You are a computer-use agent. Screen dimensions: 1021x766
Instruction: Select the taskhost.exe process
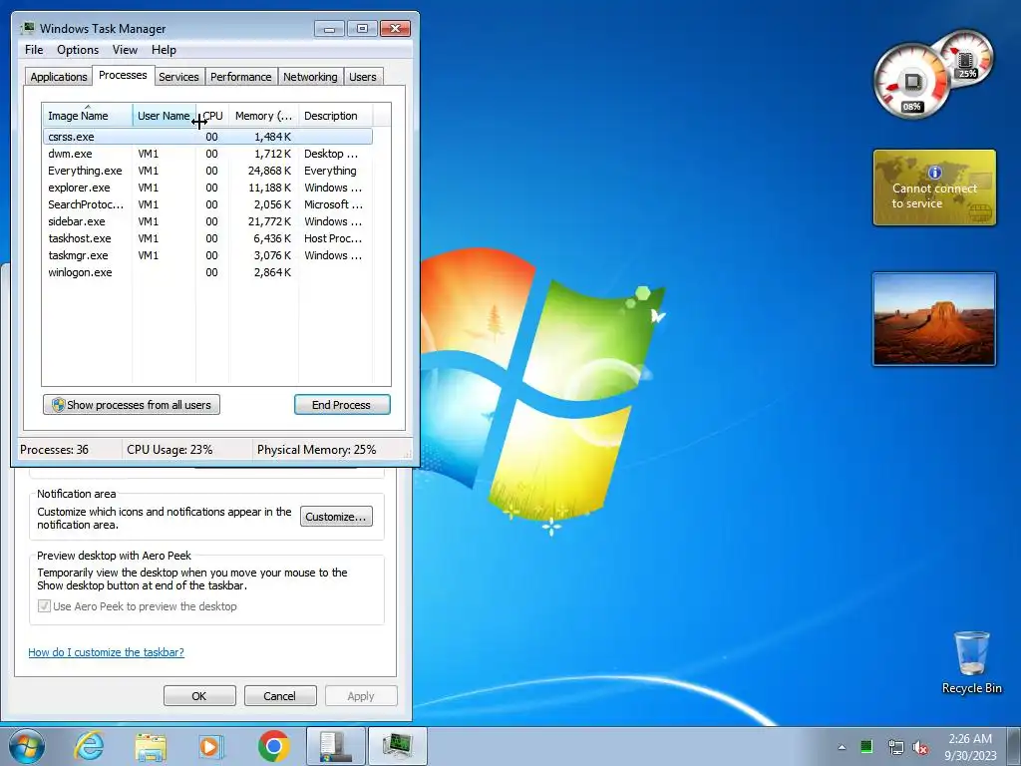pyautogui.click(x=207, y=238)
